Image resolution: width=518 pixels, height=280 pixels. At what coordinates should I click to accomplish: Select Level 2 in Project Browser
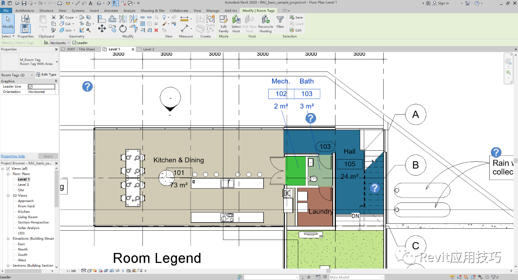pyautogui.click(x=23, y=185)
